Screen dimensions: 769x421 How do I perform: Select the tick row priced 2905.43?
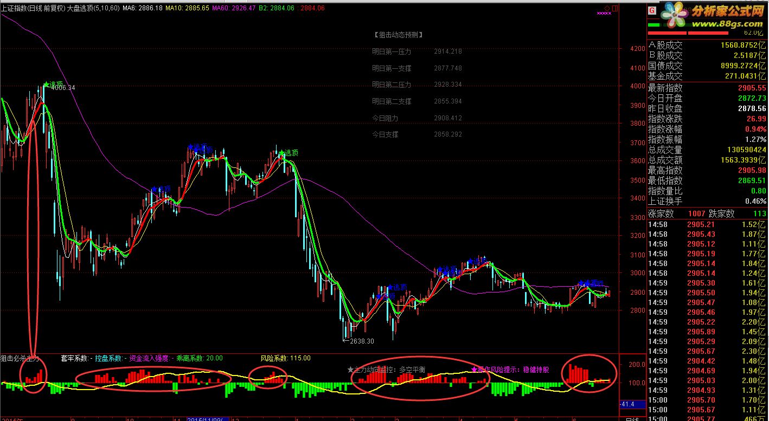click(x=708, y=234)
